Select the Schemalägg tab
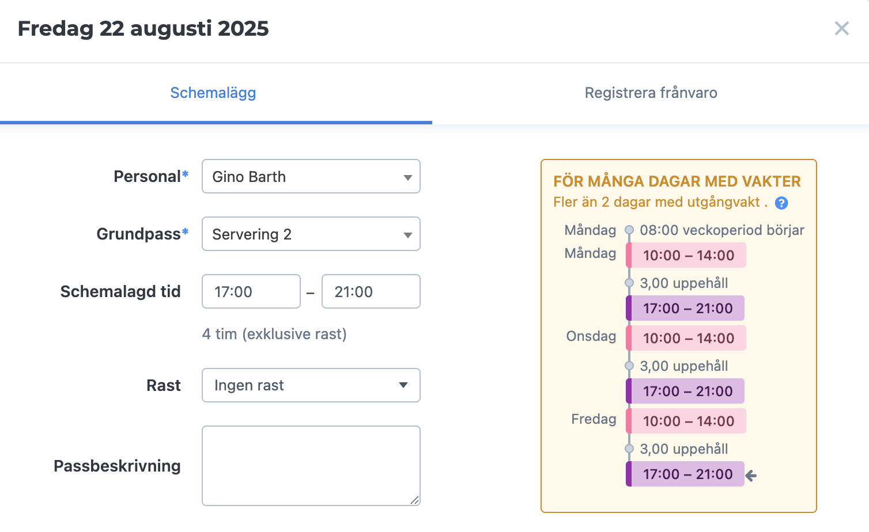The width and height of the screenshot is (869, 532). click(213, 93)
